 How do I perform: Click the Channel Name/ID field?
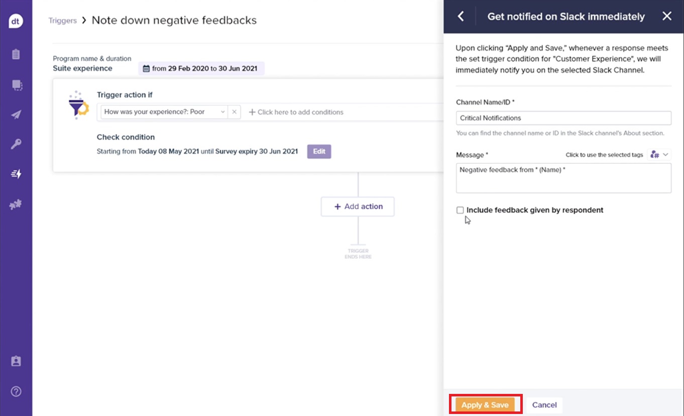coord(563,118)
